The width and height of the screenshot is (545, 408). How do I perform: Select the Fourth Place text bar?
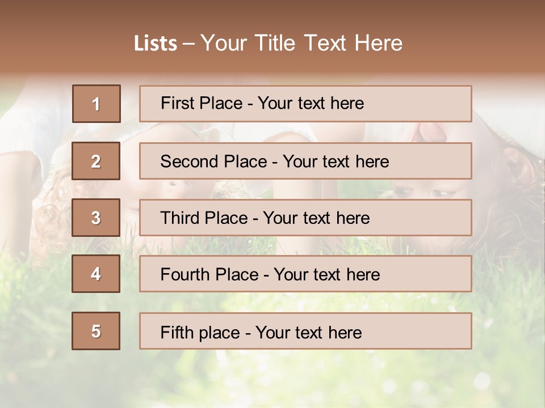(x=305, y=274)
